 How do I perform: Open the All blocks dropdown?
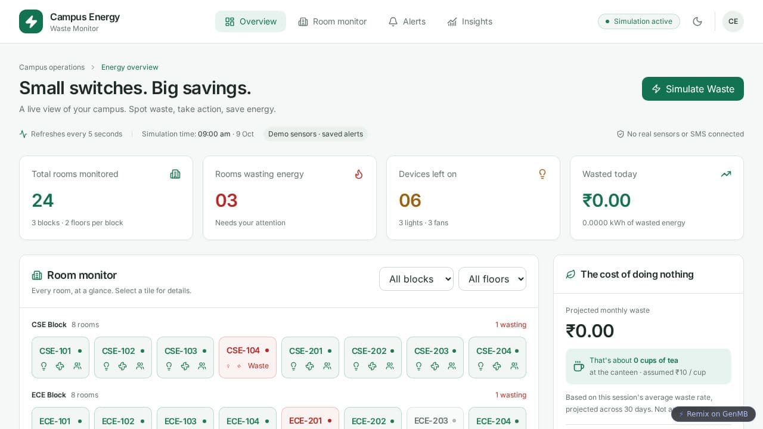pyautogui.click(x=416, y=279)
